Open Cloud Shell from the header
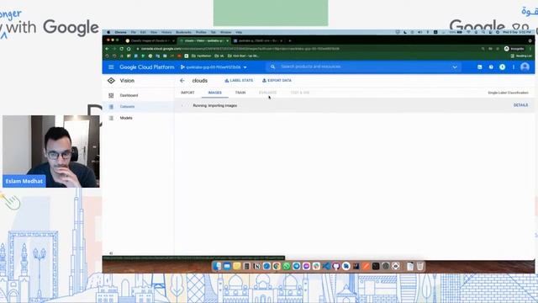Screen dimensions: 538x303 pyautogui.click(x=480, y=67)
